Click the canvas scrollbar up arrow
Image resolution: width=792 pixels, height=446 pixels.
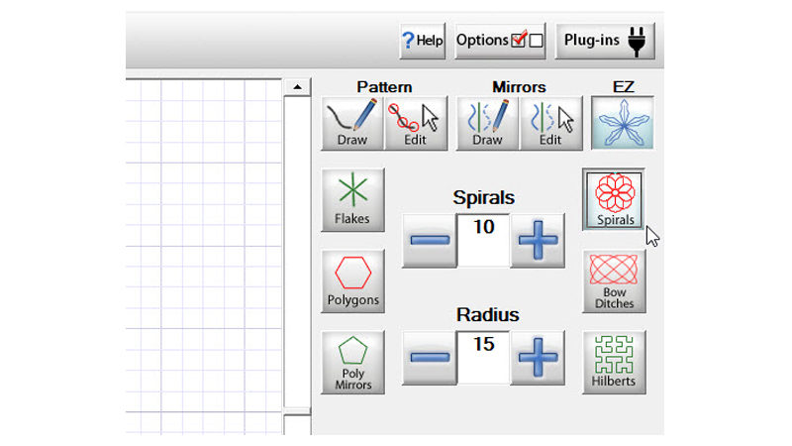click(296, 88)
